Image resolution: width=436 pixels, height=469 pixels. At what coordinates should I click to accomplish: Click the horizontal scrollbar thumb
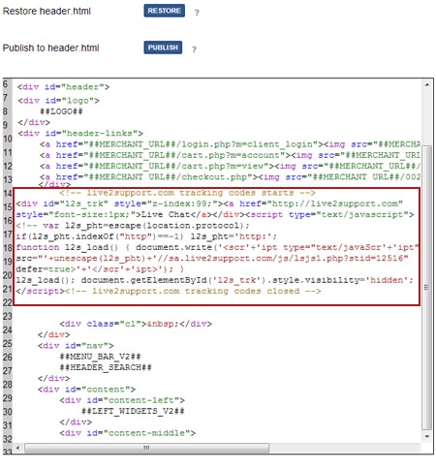[x=146, y=448]
